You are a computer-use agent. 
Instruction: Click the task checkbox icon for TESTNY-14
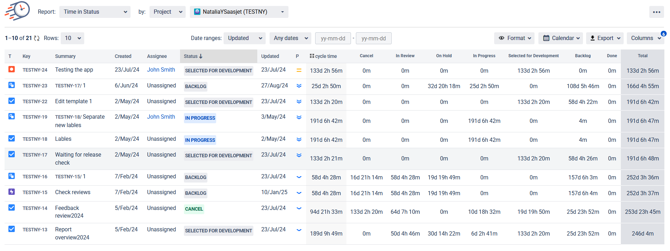[x=12, y=207]
